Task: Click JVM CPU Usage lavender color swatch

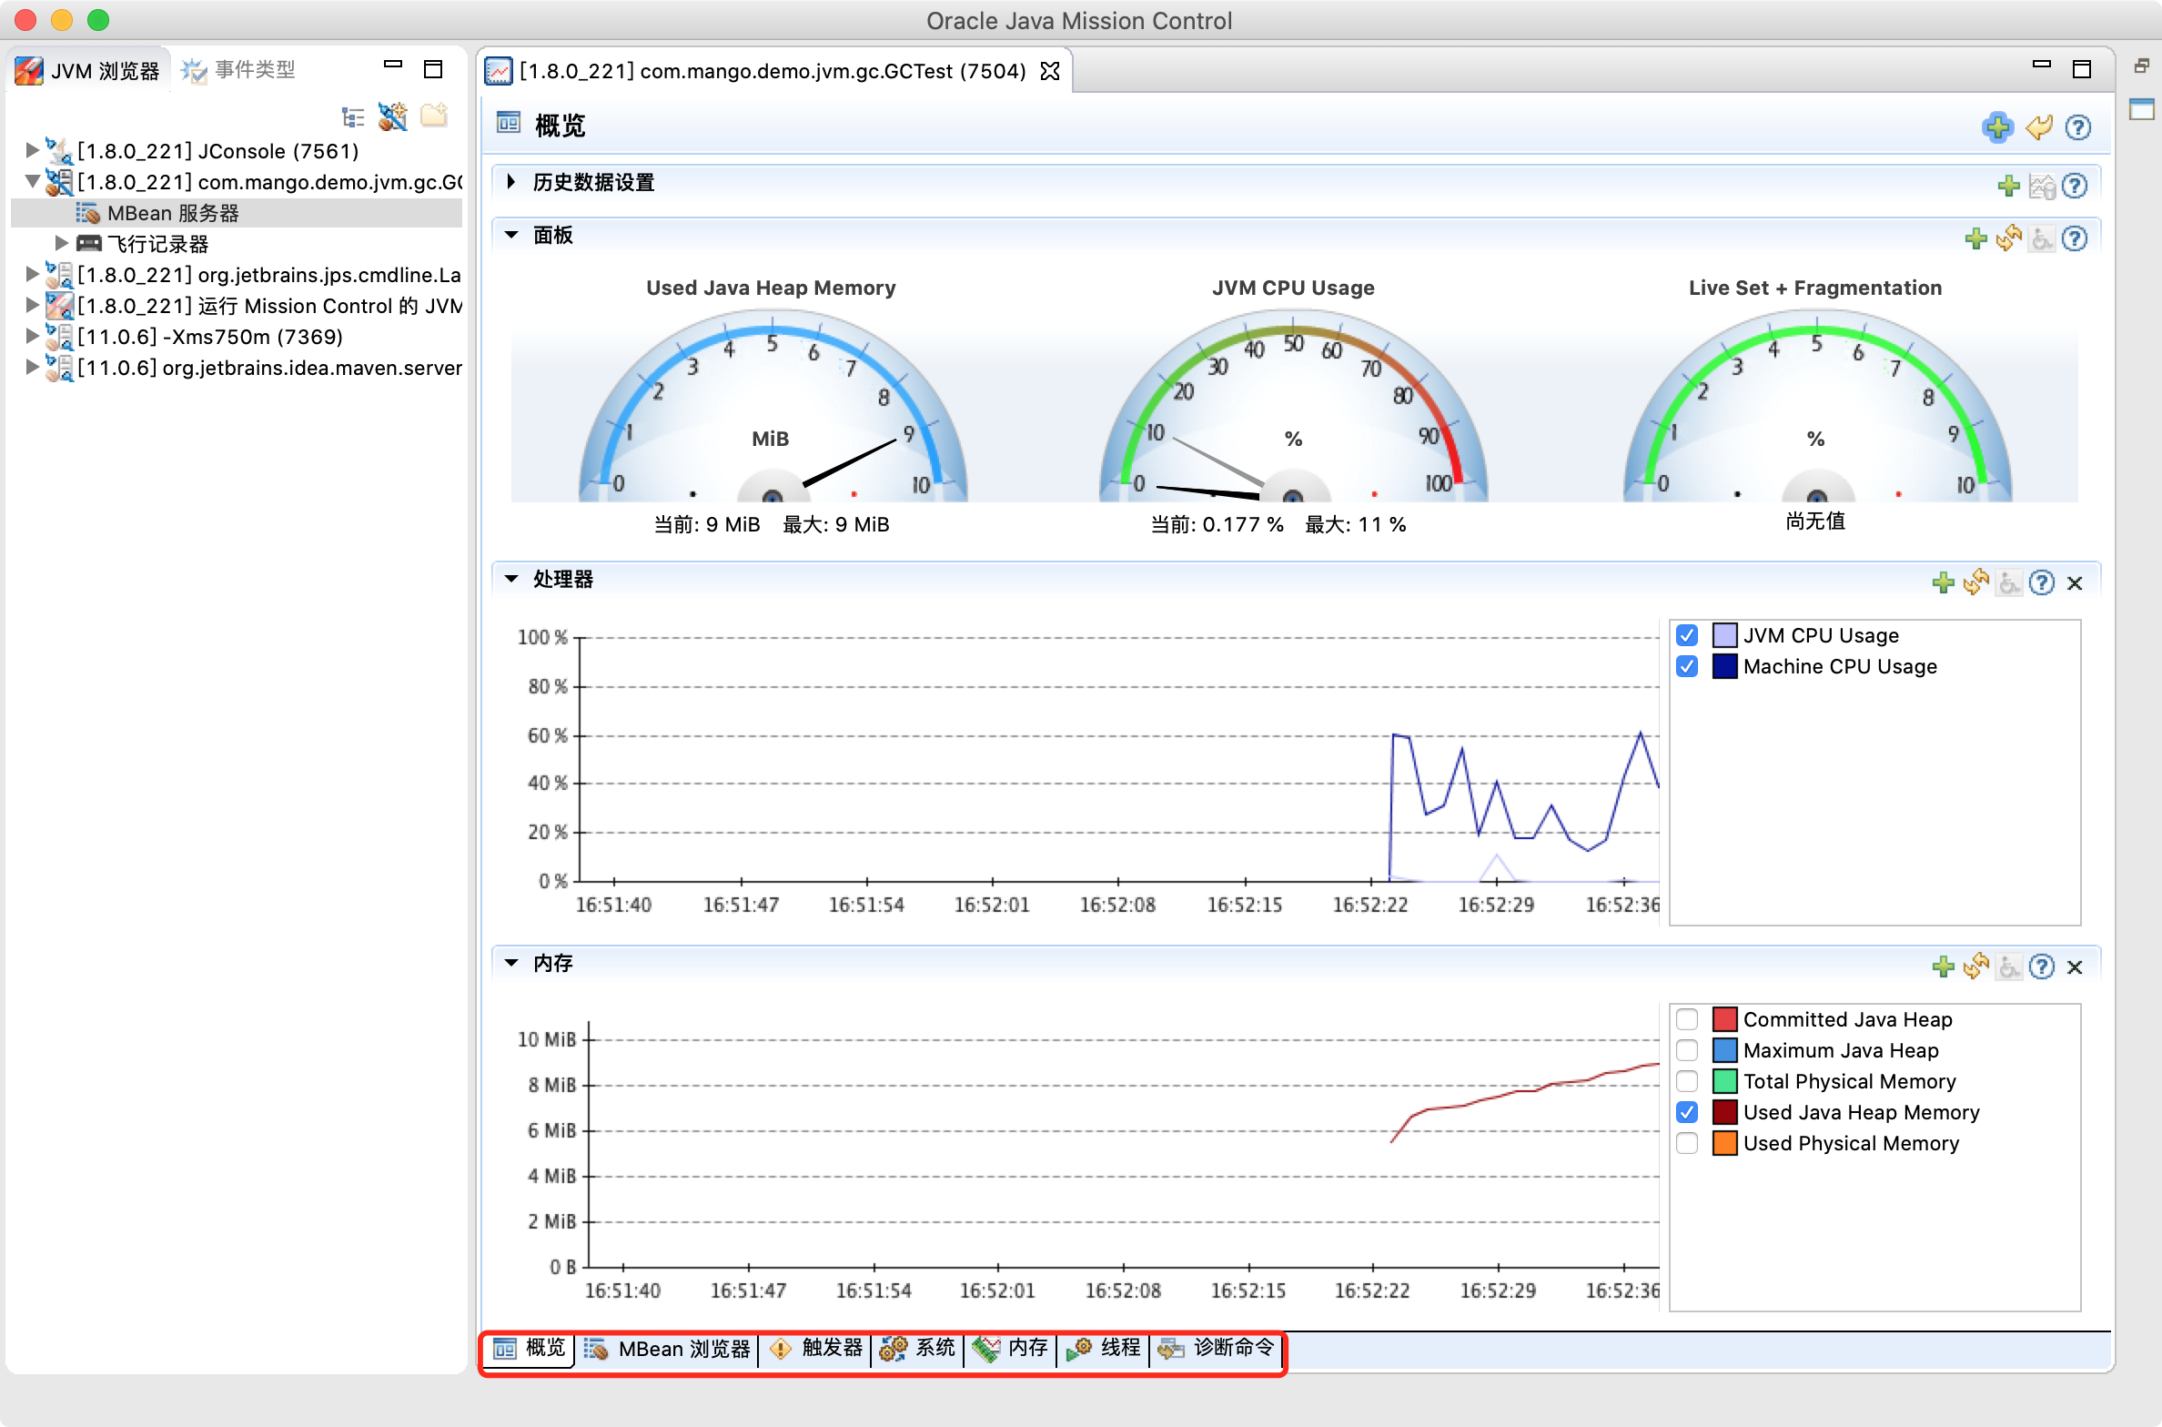Action: coord(1724,635)
